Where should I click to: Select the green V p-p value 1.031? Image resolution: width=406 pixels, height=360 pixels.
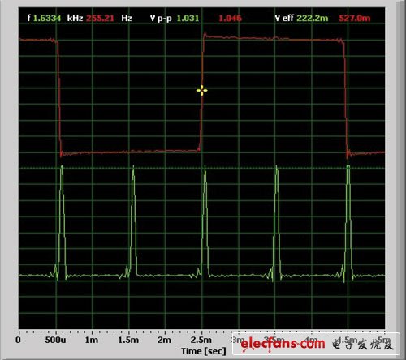point(188,18)
